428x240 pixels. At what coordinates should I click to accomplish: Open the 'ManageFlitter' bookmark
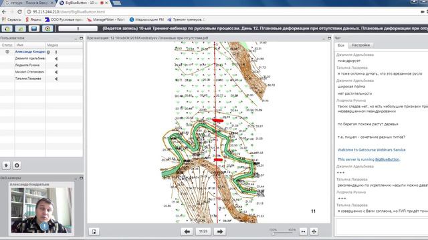[106, 19]
